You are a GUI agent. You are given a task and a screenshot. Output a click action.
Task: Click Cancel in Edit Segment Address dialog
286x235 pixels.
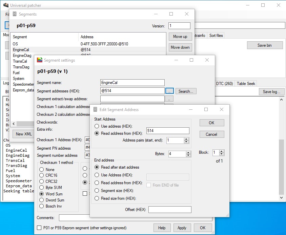pyautogui.click(x=212, y=134)
